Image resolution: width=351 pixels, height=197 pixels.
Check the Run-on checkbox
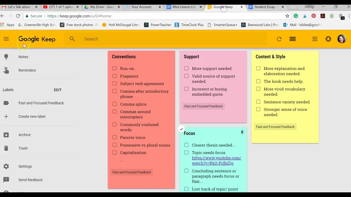114,68
